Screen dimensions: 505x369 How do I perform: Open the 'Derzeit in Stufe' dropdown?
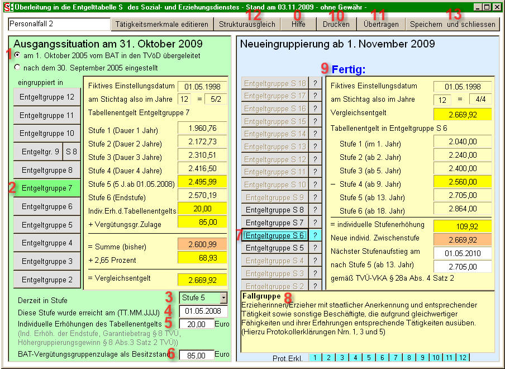(x=223, y=298)
